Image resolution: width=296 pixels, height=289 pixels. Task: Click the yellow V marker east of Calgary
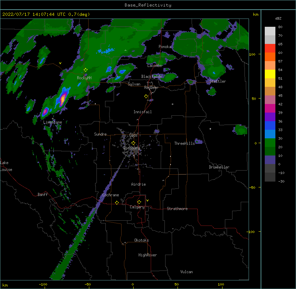[147, 200]
